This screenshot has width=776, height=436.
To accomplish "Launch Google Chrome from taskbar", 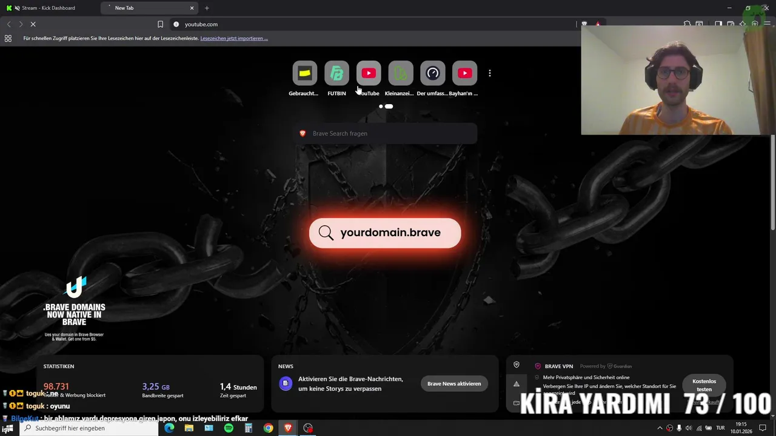I will (x=268, y=428).
